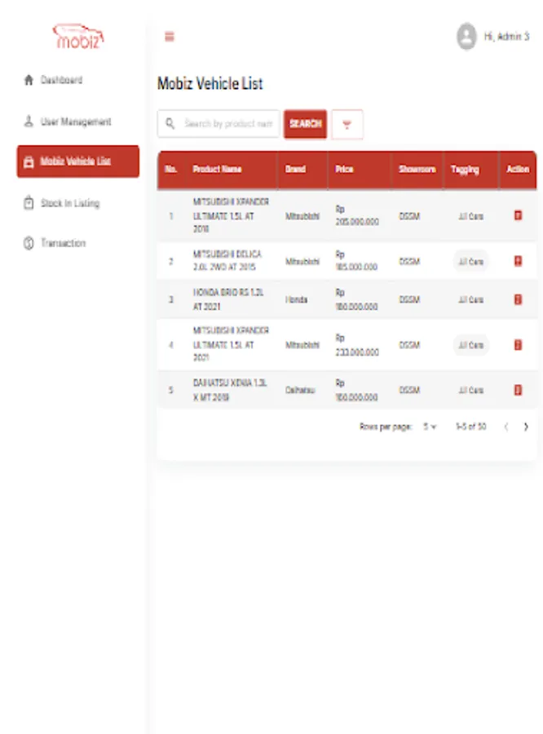Click the All Cars tag in row 4

click(x=470, y=345)
